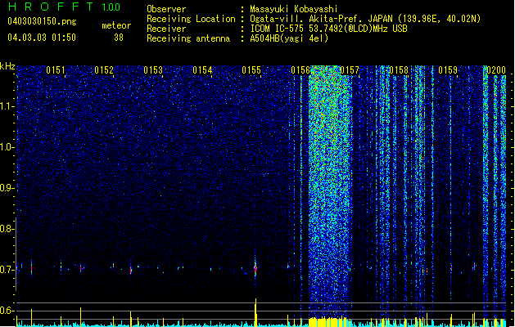
Task: Click the tallest yellow power spike
Action: pos(255,312)
